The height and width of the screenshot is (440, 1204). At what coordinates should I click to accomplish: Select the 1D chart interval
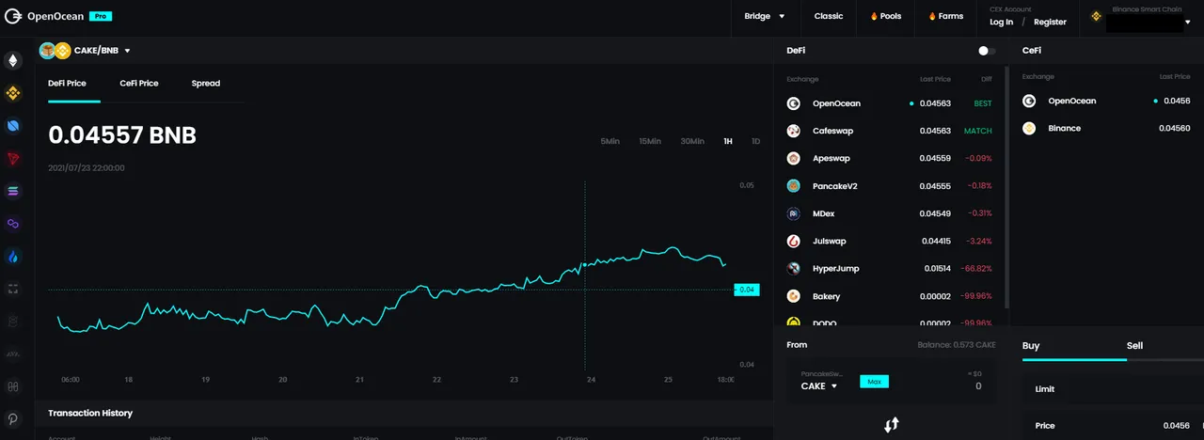[x=756, y=141]
